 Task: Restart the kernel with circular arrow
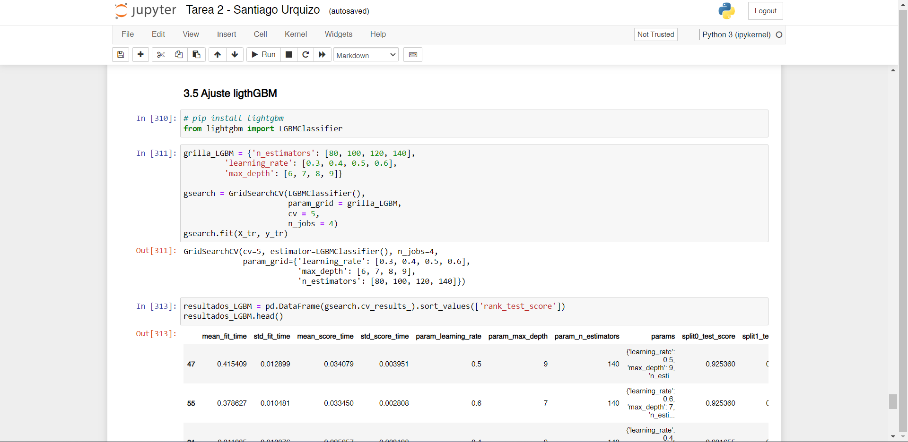tap(306, 55)
